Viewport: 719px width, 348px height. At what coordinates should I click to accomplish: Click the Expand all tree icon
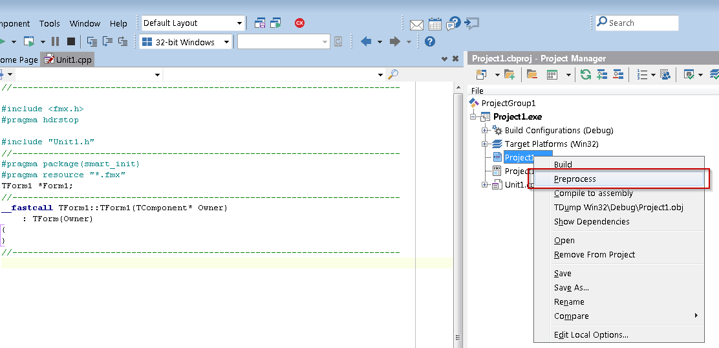(x=602, y=74)
